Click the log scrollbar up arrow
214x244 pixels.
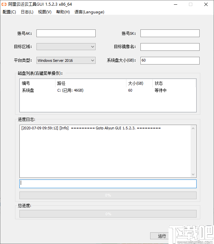(193, 128)
